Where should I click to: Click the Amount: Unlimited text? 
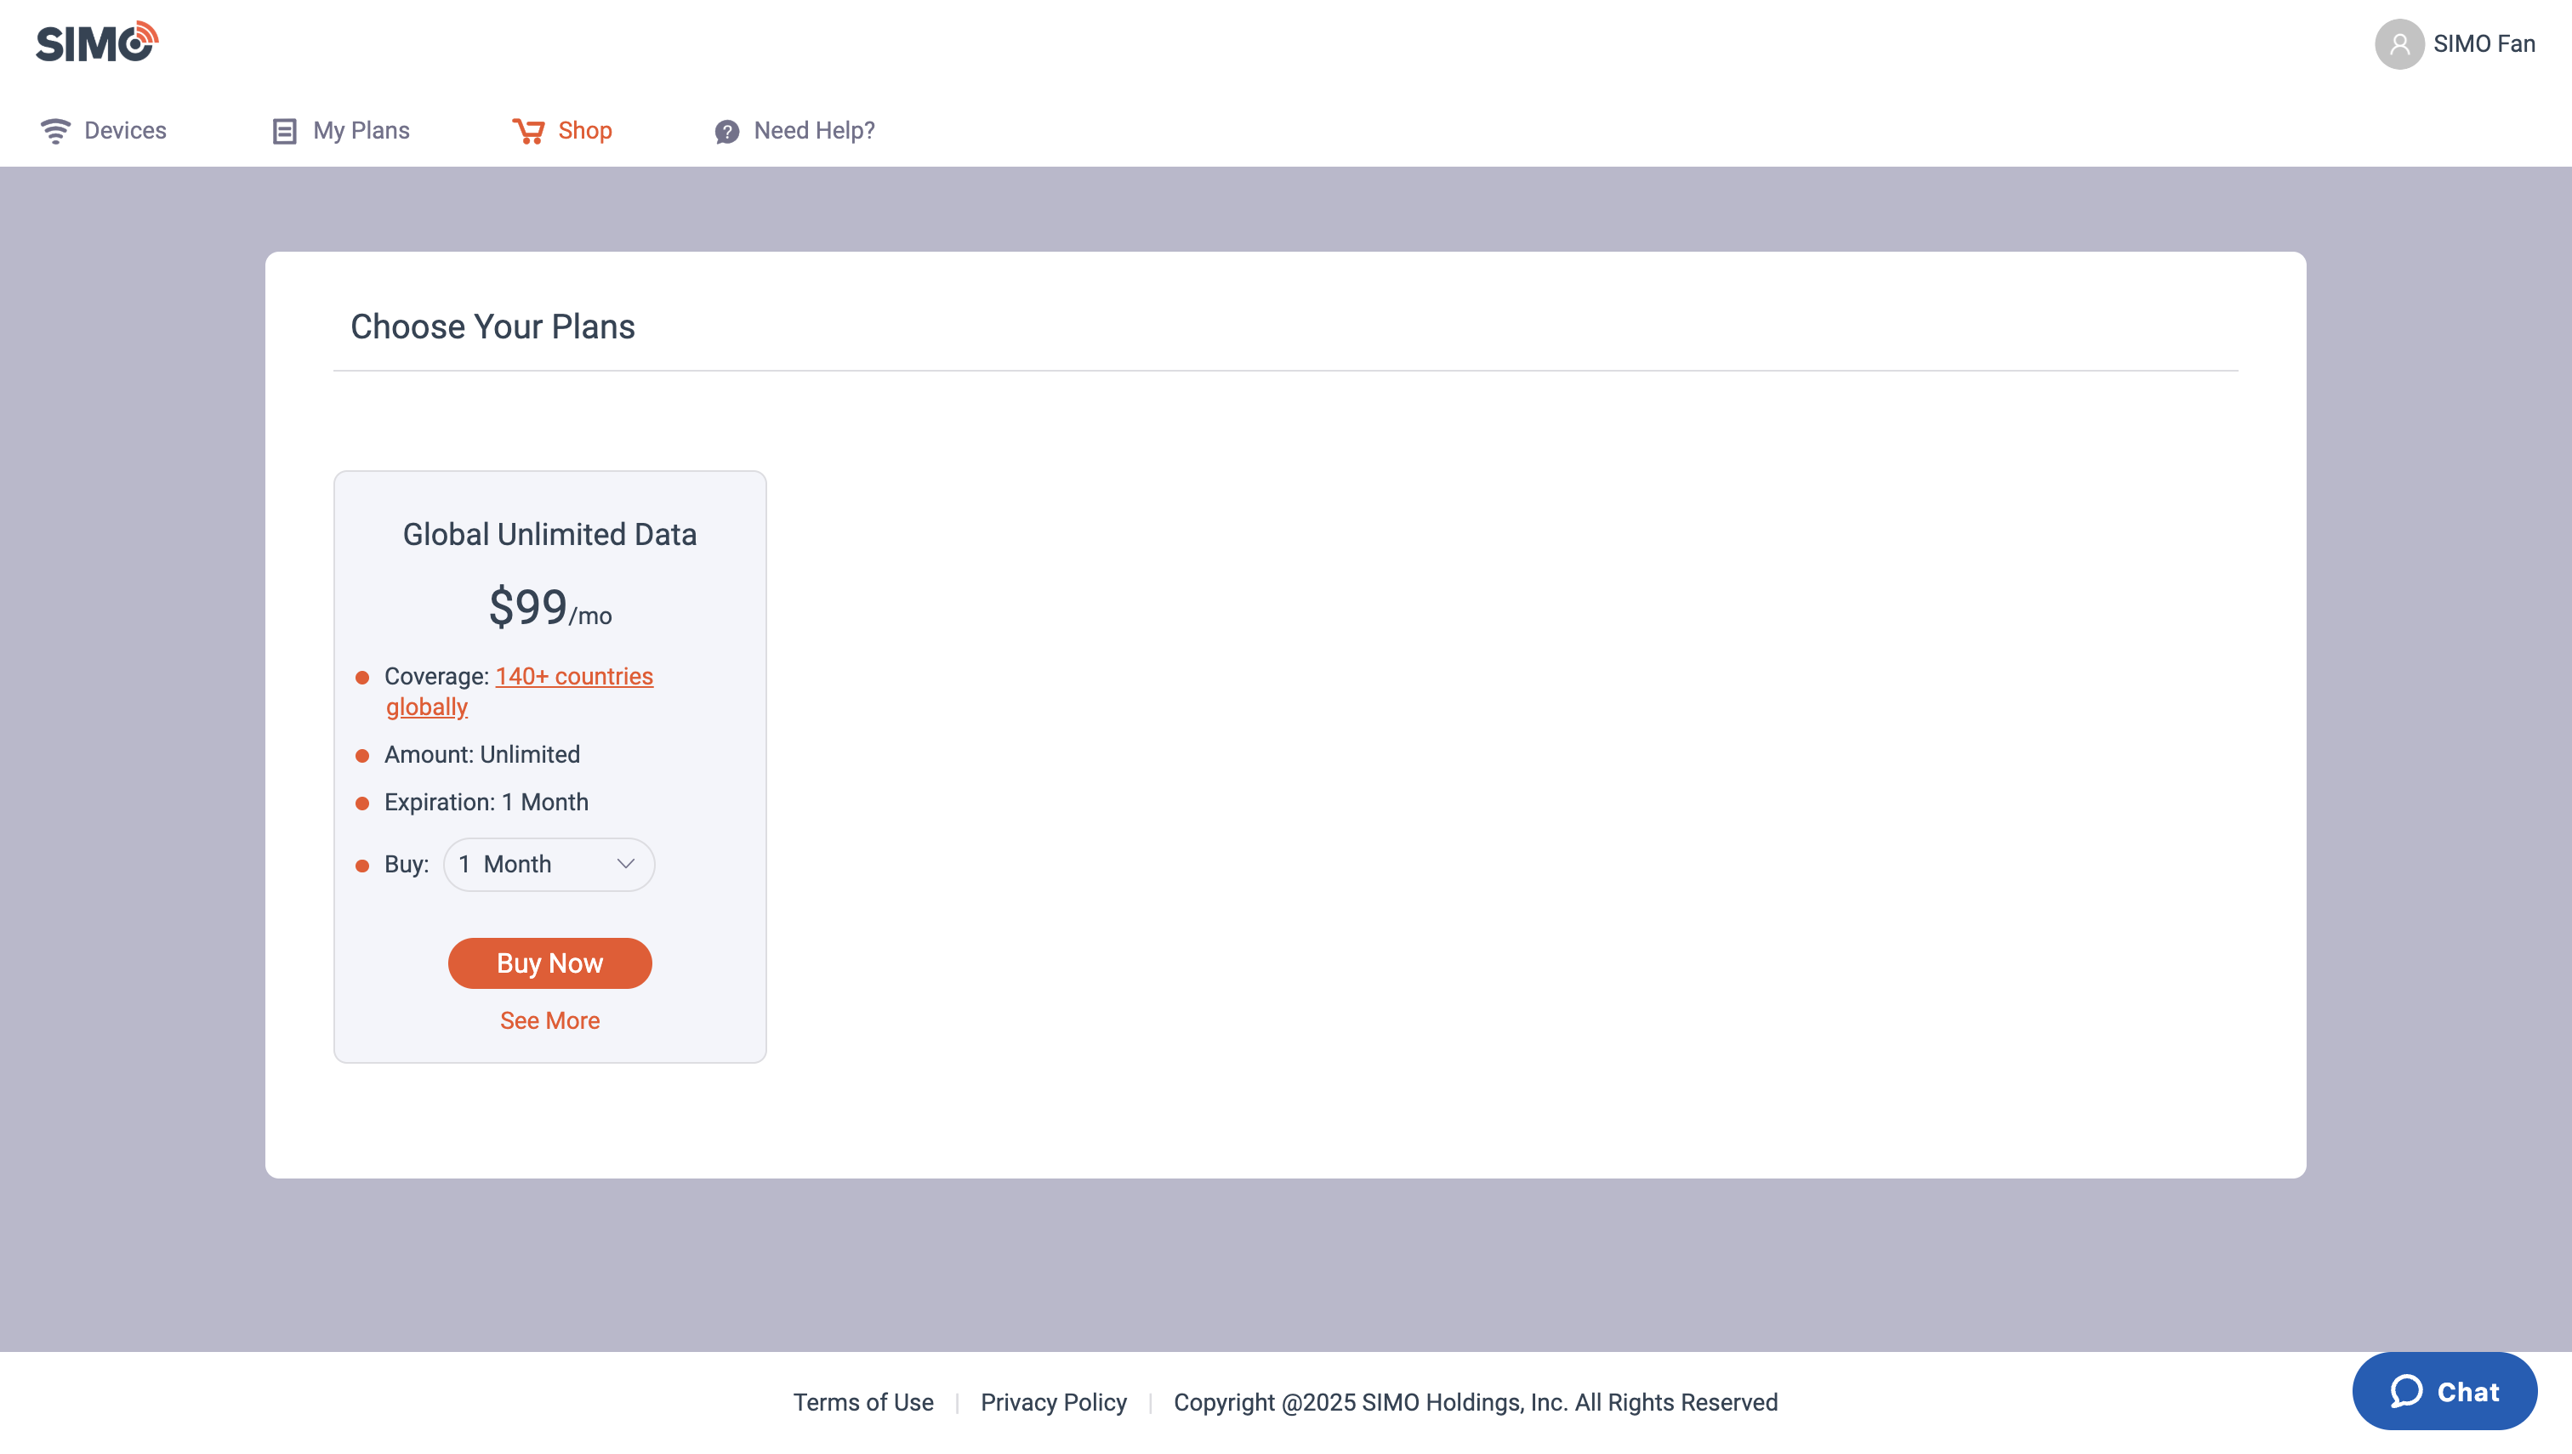(482, 755)
